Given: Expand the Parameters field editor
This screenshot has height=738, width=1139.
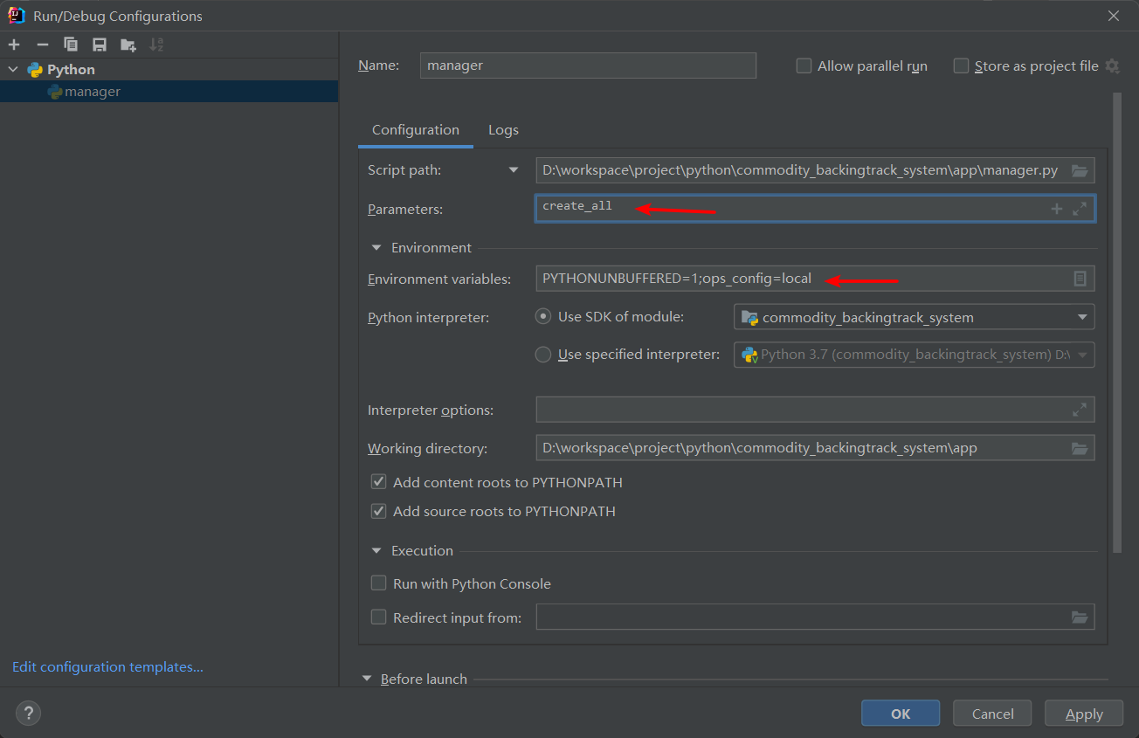Looking at the screenshot, I should tap(1080, 209).
